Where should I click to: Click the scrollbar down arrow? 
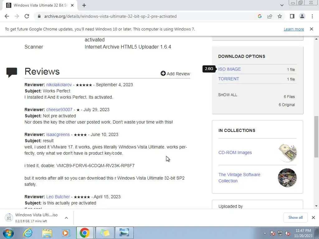coord(316,206)
